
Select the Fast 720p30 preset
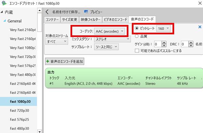(x=19, y=110)
